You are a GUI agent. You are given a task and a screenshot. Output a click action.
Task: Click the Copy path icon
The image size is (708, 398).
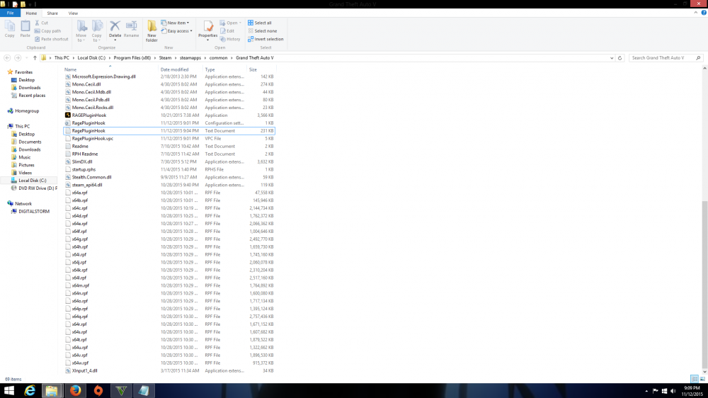(37, 30)
